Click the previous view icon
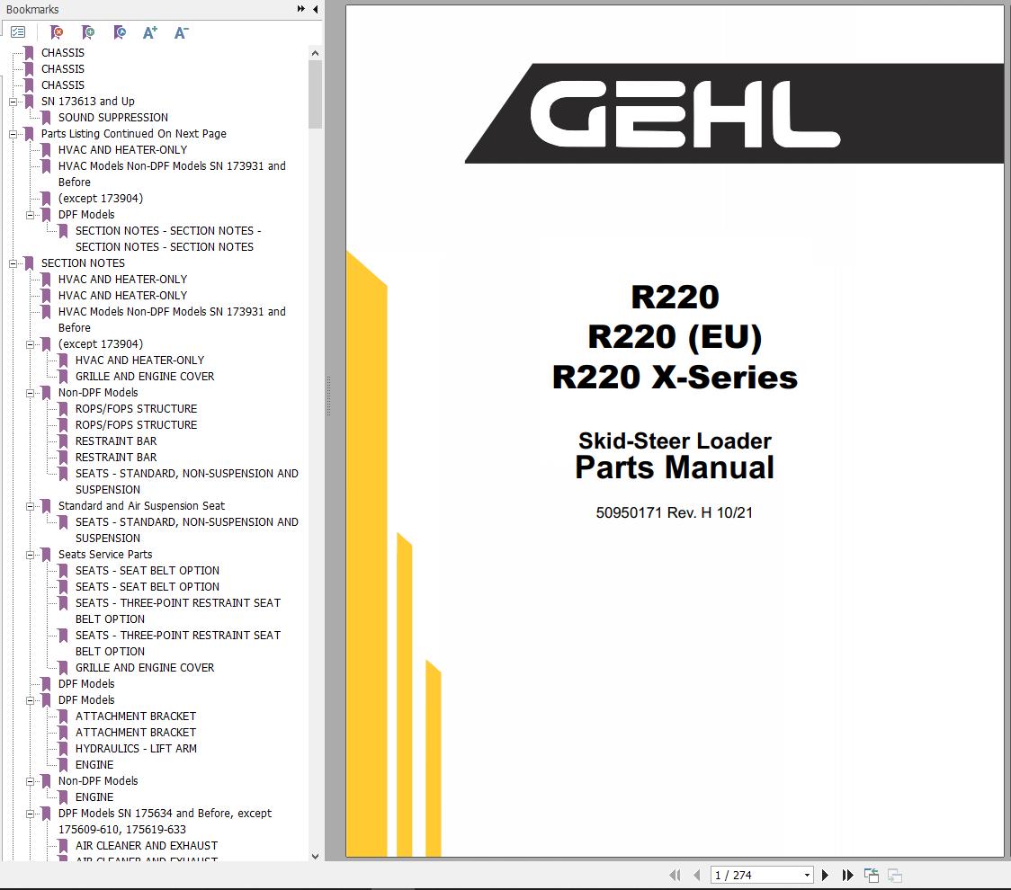 (871, 876)
